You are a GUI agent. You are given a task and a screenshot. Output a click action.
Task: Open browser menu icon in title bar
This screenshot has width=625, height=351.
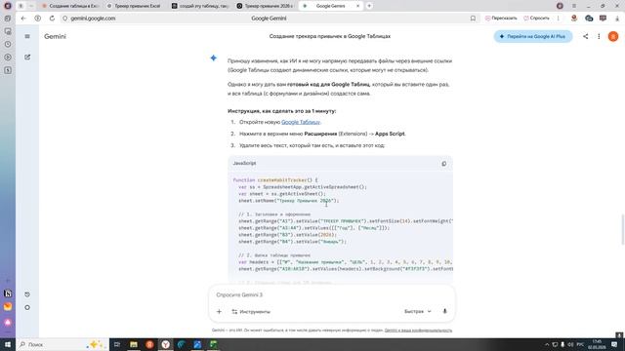click(574, 6)
